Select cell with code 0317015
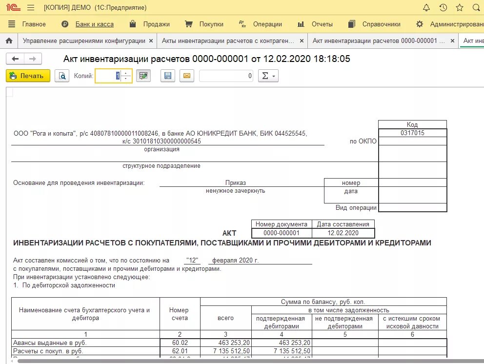484x364 pixels. (412, 133)
